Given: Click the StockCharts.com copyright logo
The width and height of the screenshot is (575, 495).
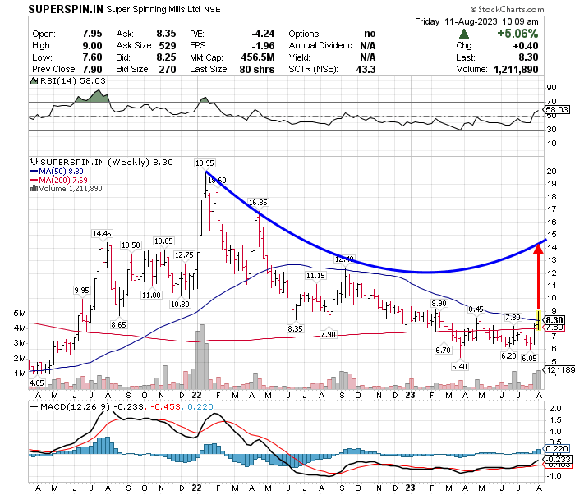Looking at the screenshot, I should pos(507,9).
